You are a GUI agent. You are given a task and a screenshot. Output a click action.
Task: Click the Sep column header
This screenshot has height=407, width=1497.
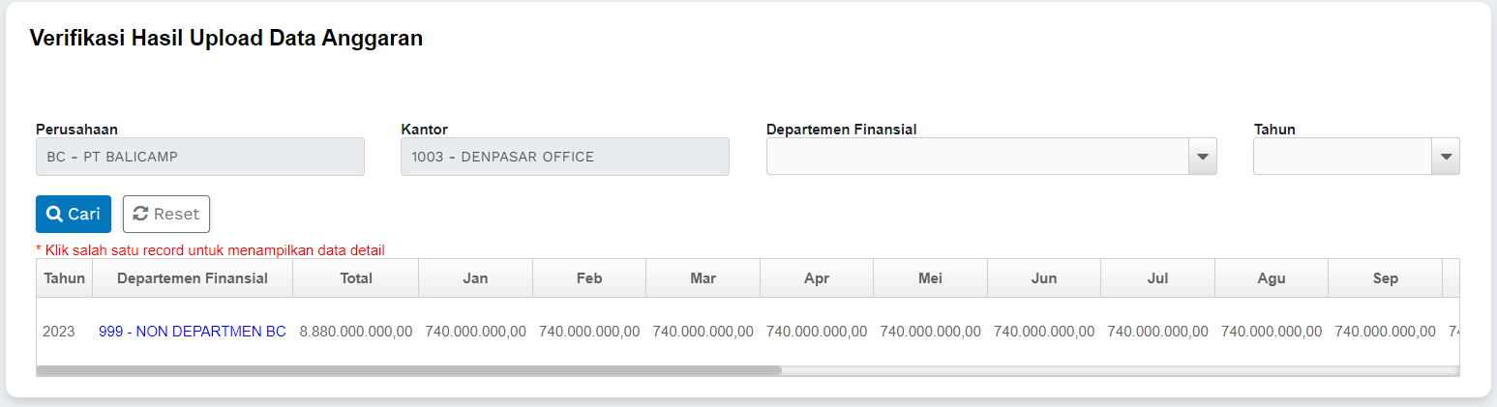click(1385, 278)
